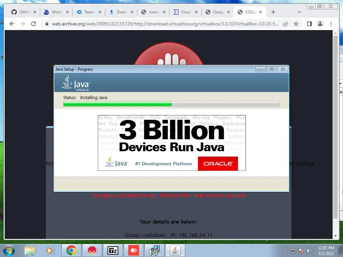Click the Java installation progress bar
This screenshot has width=343, height=257.
click(x=171, y=104)
